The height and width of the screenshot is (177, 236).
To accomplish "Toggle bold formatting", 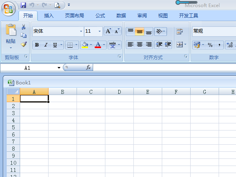I will tap(37, 45).
